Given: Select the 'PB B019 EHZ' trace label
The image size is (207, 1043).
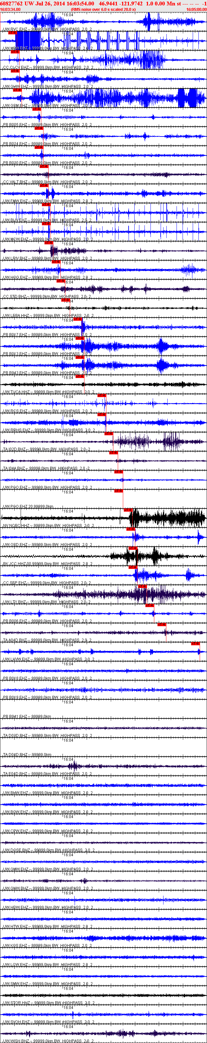Looking at the screenshot, I should (x=47, y=698).
